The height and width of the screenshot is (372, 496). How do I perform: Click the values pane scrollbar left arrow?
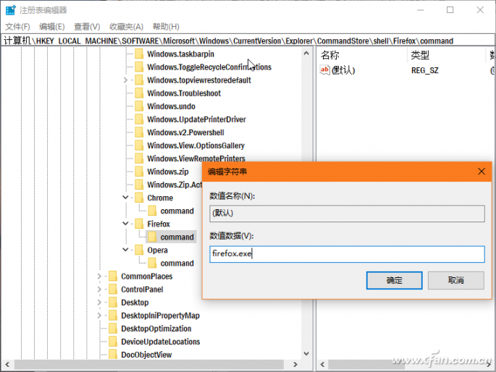tap(322, 365)
